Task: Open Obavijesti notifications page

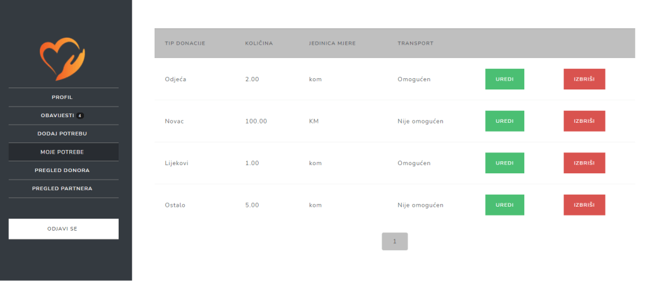Action: pos(57,116)
